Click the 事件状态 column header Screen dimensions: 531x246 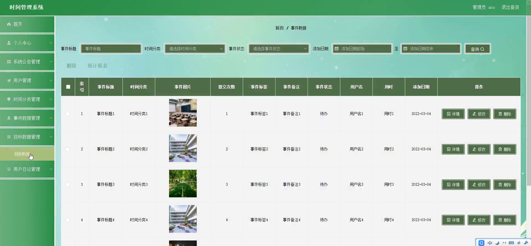[324, 87]
